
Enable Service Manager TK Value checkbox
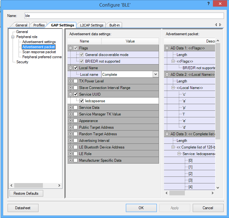click(x=75, y=114)
